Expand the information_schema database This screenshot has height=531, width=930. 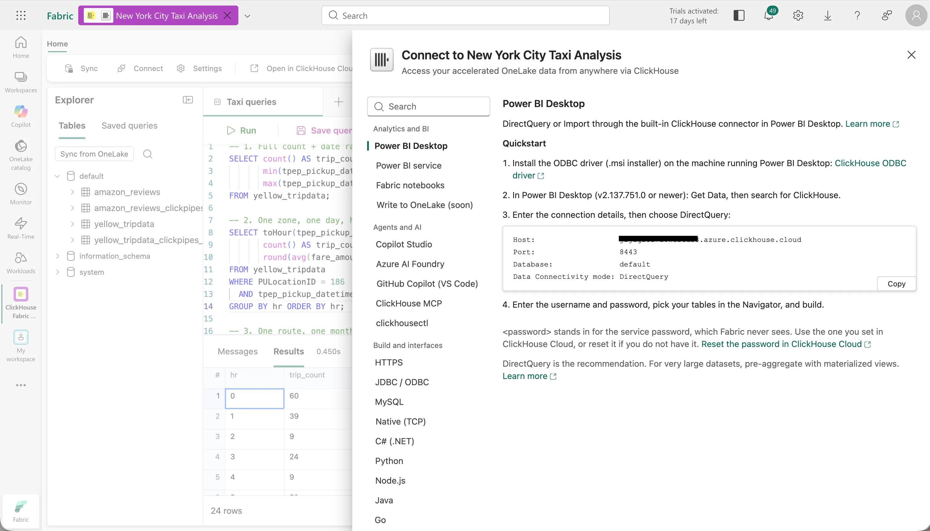click(57, 256)
